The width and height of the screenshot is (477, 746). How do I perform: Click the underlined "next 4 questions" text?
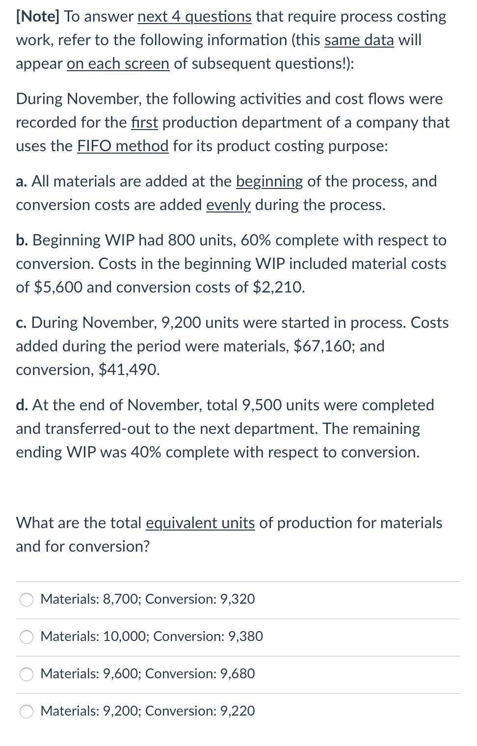coord(194,16)
